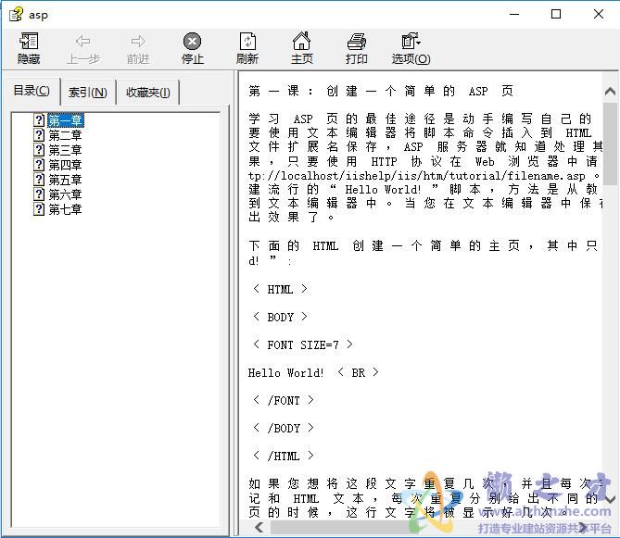This screenshot has height=538, width=620.
Task: Switch to the 收藏夹(I) favorites tab
Action: click(148, 93)
